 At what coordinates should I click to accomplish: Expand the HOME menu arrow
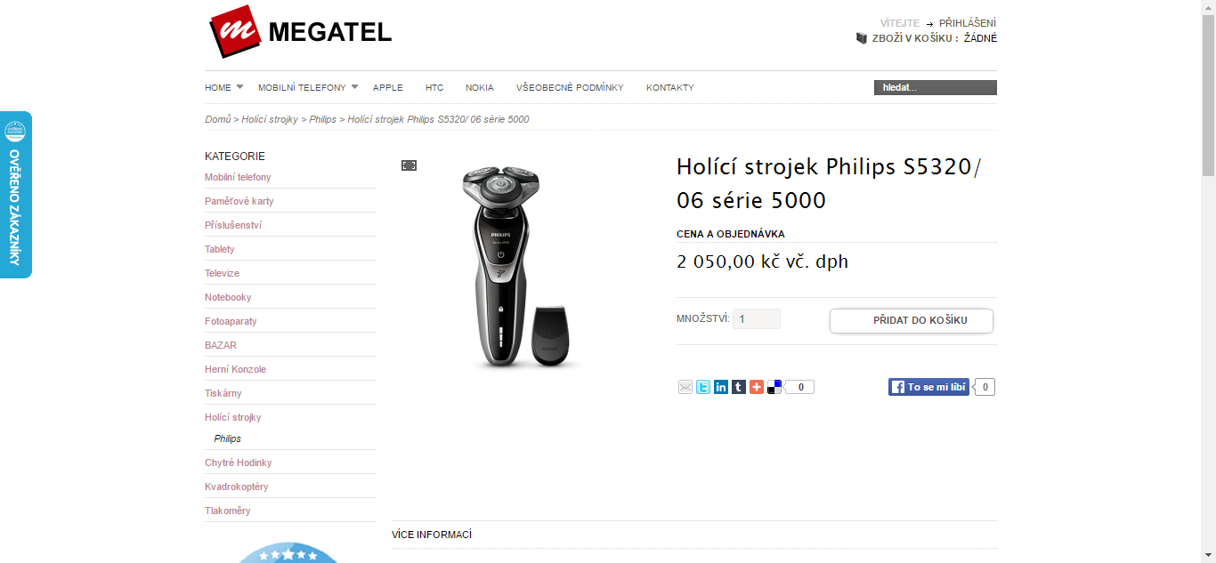[x=239, y=87]
